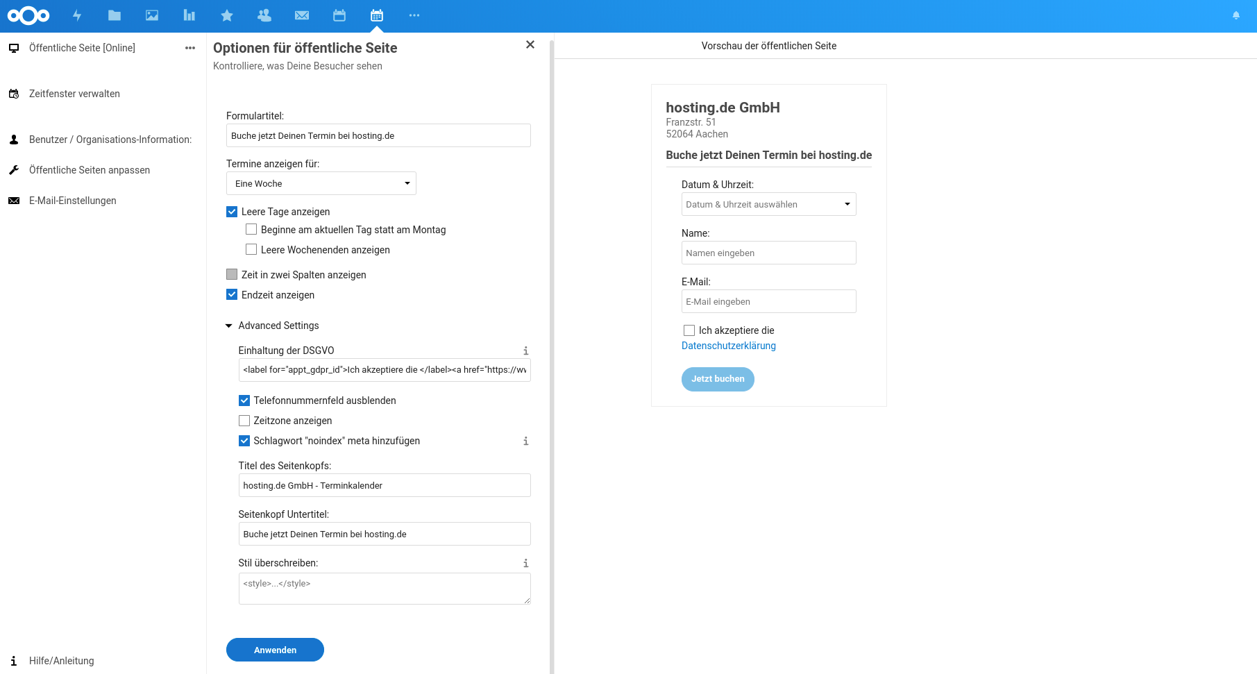This screenshot has width=1257, height=674.
Task: Open Öffentliche Seite [Online]
Action: (x=82, y=48)
